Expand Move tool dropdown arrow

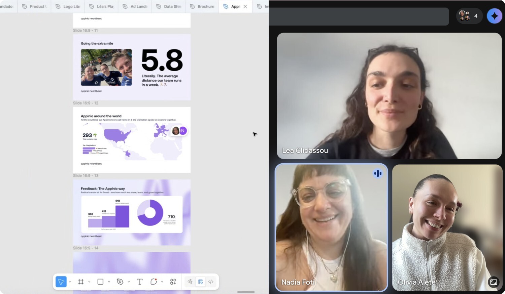click(x=70, y=282)
